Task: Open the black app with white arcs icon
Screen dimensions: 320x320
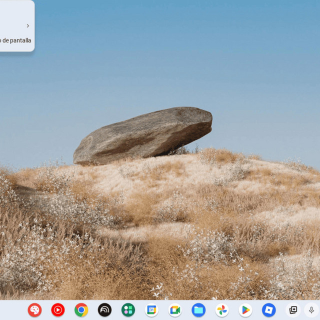Action: click(104, 310)
